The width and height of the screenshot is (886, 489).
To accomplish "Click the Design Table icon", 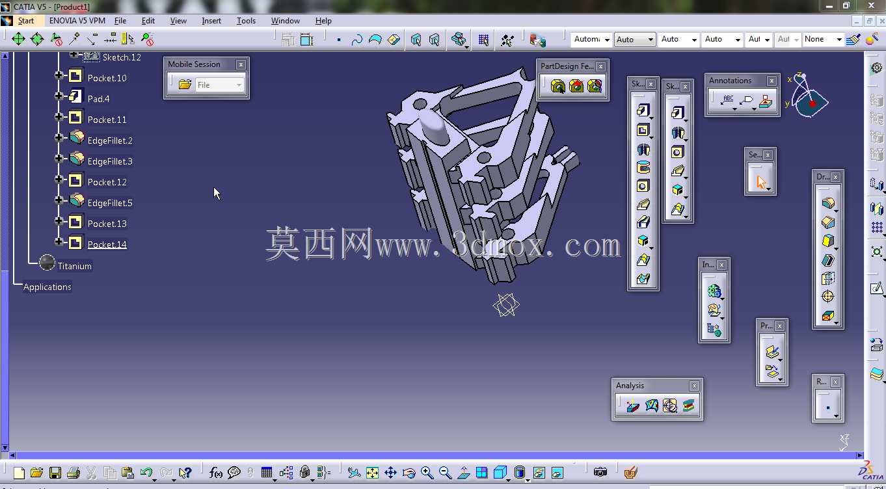I will 266,473.
